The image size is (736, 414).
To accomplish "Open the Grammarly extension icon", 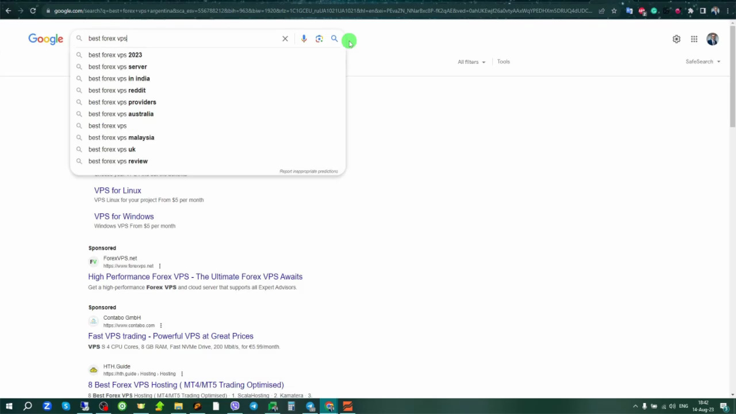I will click(654, 10).
